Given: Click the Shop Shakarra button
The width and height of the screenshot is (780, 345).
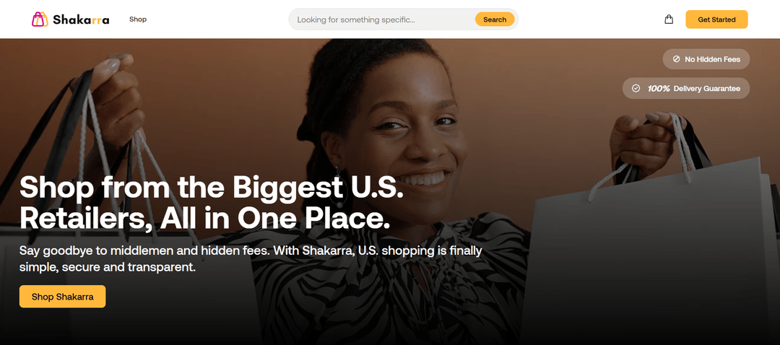Looking at the screenshot, I should [x=63, y=297].
